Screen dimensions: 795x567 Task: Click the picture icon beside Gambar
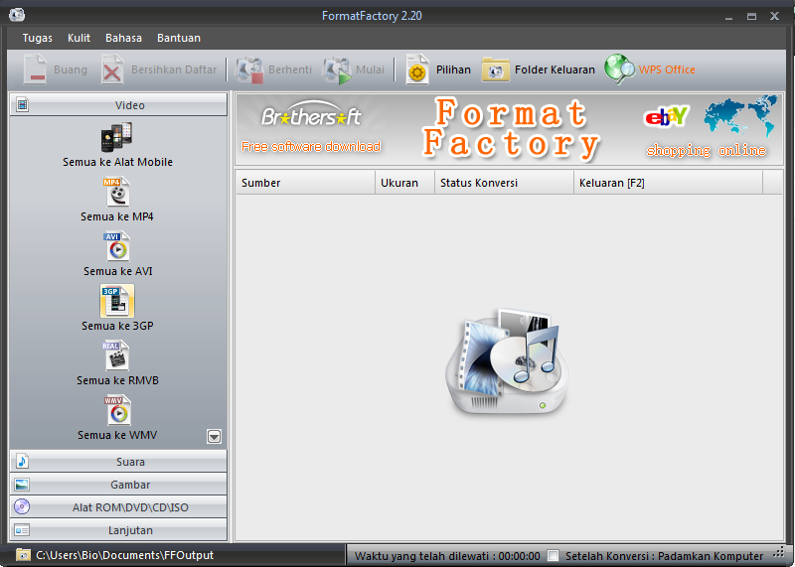point(22,485)
